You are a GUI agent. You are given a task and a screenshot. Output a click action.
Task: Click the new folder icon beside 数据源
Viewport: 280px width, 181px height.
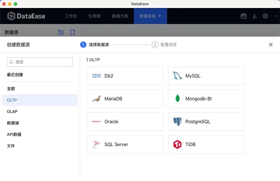tap(61, 32)
